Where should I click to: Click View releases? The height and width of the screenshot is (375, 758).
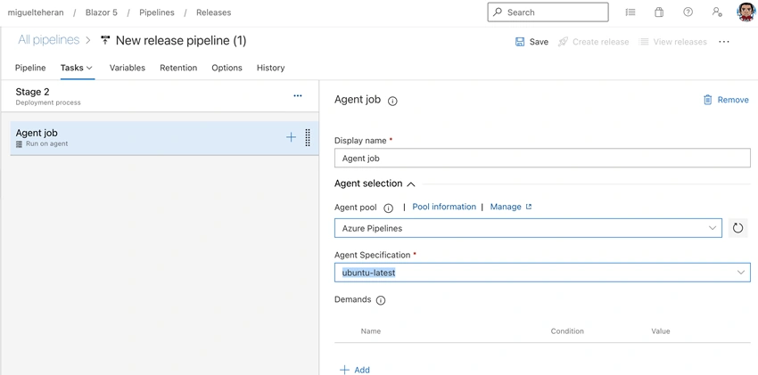coord(672,42)
